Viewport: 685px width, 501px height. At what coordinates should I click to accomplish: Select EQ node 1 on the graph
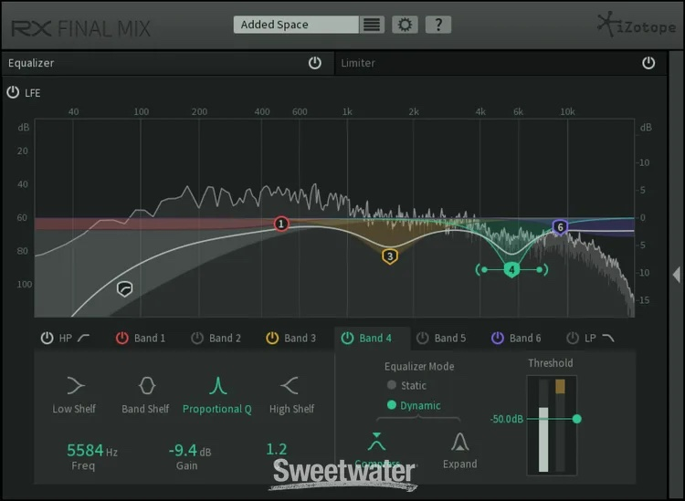coord(281,224)
